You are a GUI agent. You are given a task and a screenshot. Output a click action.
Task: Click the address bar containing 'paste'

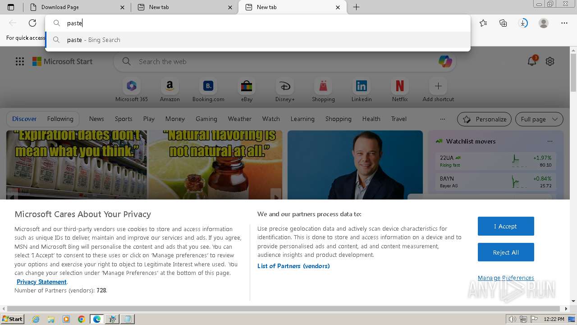click(x=258, y=23)
